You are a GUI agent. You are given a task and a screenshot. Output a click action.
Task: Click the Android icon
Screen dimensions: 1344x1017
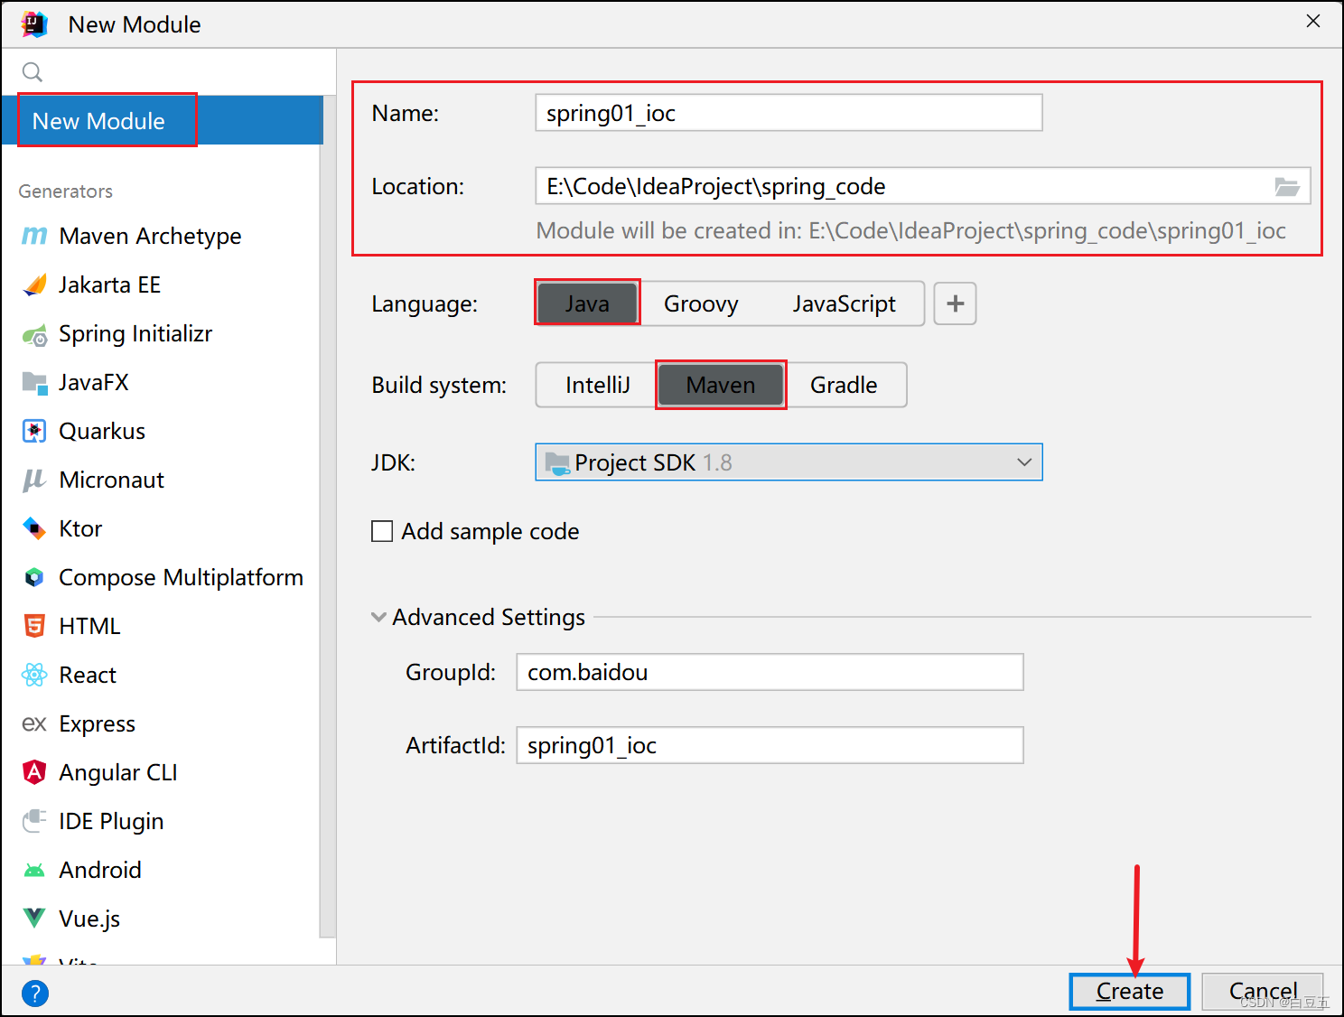(x=34, y=871)
